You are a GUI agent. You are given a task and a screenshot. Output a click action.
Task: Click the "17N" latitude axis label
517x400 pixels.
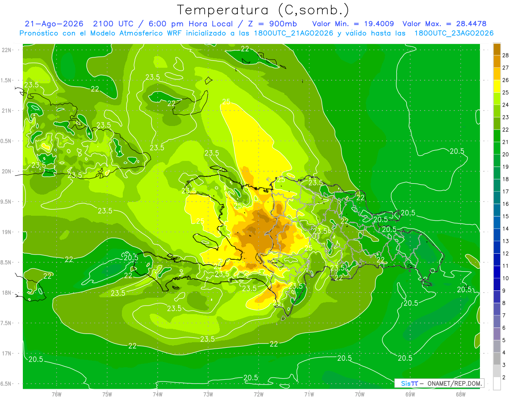[7, 353]
